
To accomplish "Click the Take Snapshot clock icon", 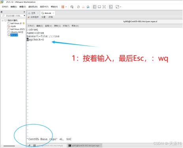I will (78, 7).
